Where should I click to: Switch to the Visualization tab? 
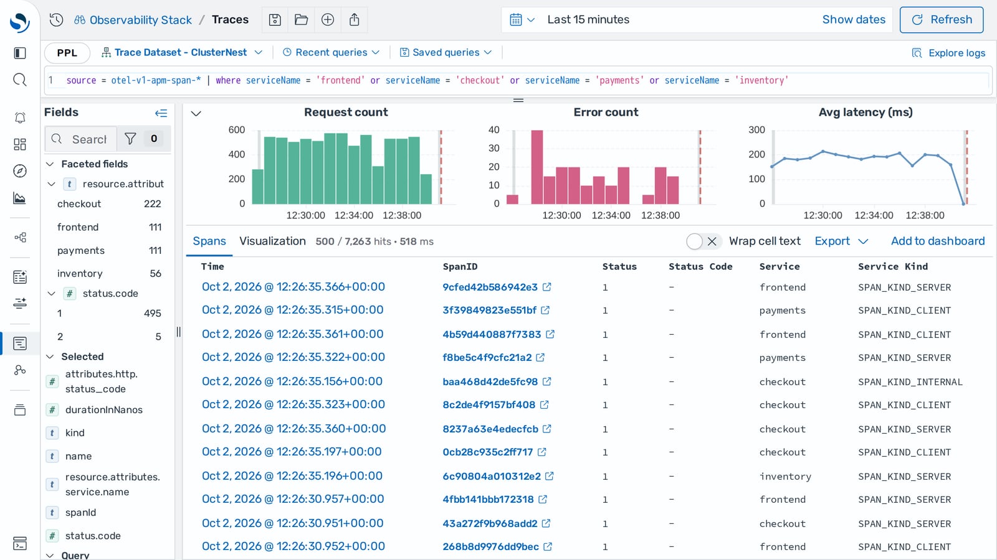(x=272, y=241)
